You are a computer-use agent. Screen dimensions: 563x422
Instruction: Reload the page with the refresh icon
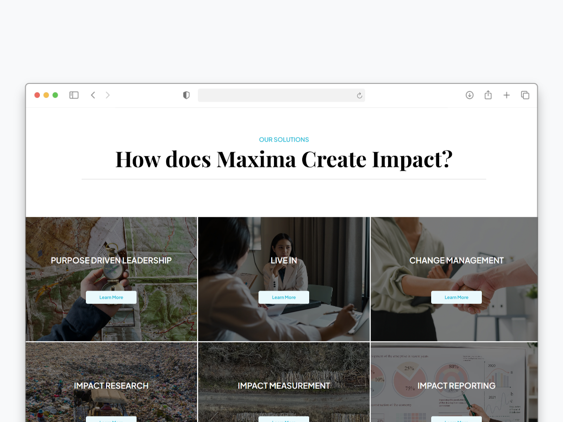pos(359,96)
